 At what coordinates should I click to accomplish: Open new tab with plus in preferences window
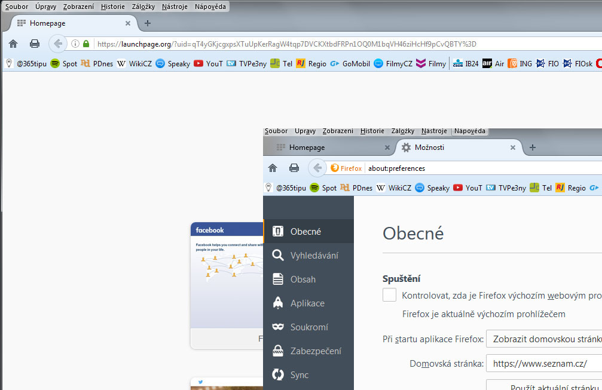[x=533, y=148]
